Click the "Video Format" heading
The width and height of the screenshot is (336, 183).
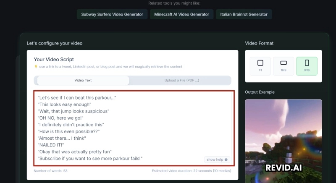259,43
